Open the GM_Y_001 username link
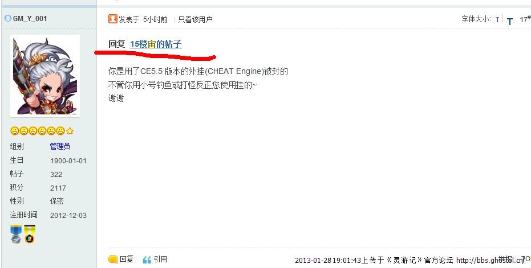The width and height of the screenshot is (531, 268). [30, 19]
